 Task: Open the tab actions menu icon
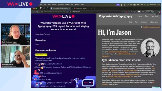[x=48, y=8]
